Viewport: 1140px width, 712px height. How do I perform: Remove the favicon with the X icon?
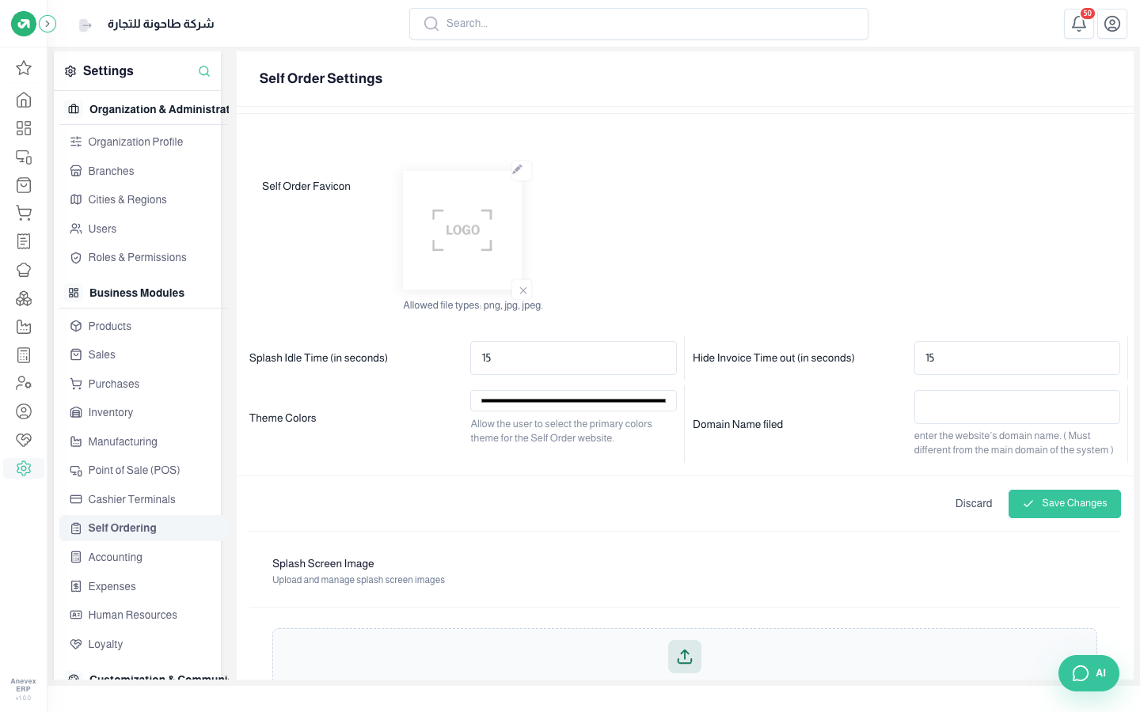(x=522, y=290)
